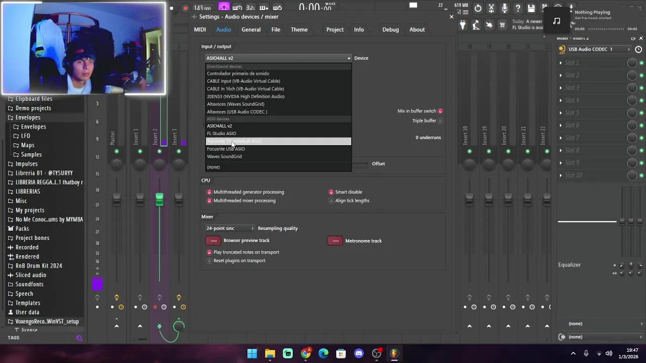Click the shopping cart content library icon
The height and width of the screenshot is (363, 646).
pyautogui.click(x=502, y=25)
